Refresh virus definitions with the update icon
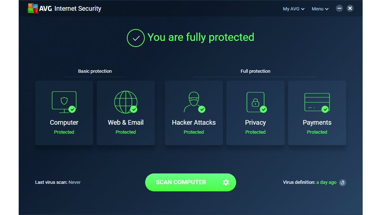382x215 pixels. [343, 182]
